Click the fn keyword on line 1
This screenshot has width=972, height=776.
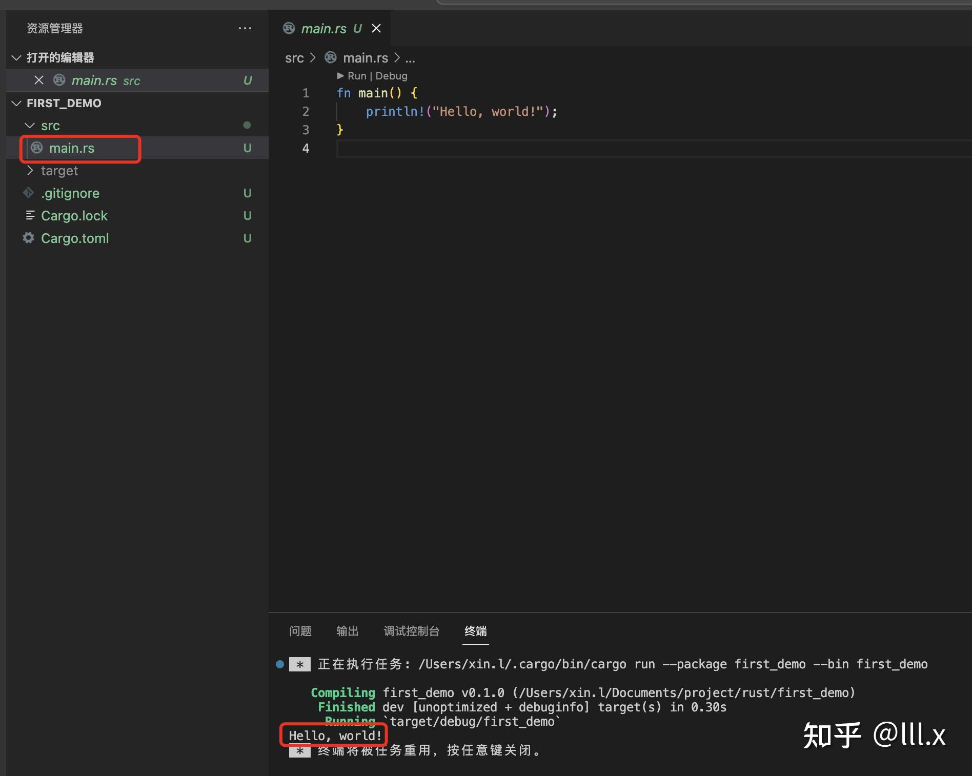(x=343, y=93)
